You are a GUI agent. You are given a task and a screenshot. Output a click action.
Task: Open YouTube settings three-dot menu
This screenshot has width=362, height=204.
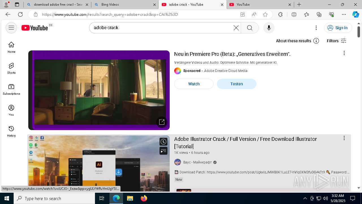[316, 28]
